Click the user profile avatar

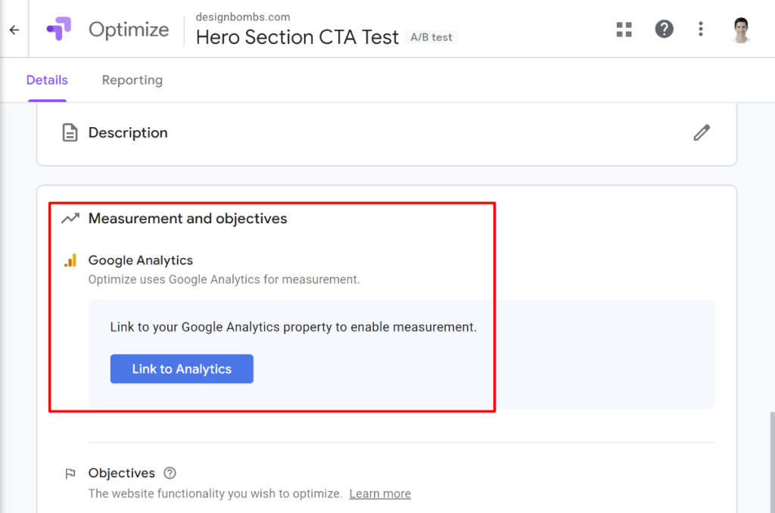tap(740, 30)
